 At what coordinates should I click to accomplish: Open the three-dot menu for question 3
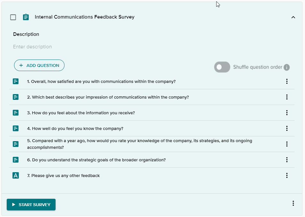coord(287,113)
